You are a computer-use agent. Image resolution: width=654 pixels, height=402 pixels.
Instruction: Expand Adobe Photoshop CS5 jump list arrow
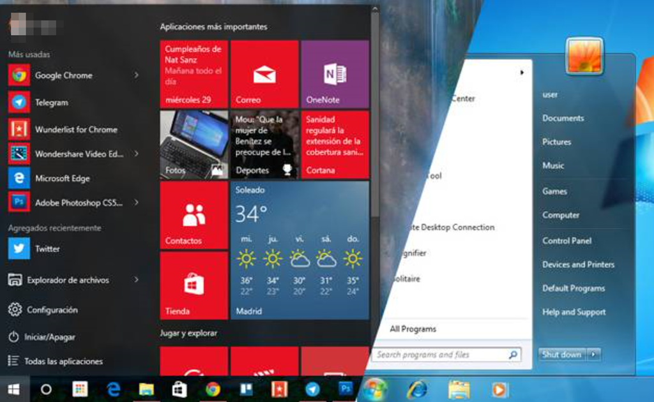point(136,203)
